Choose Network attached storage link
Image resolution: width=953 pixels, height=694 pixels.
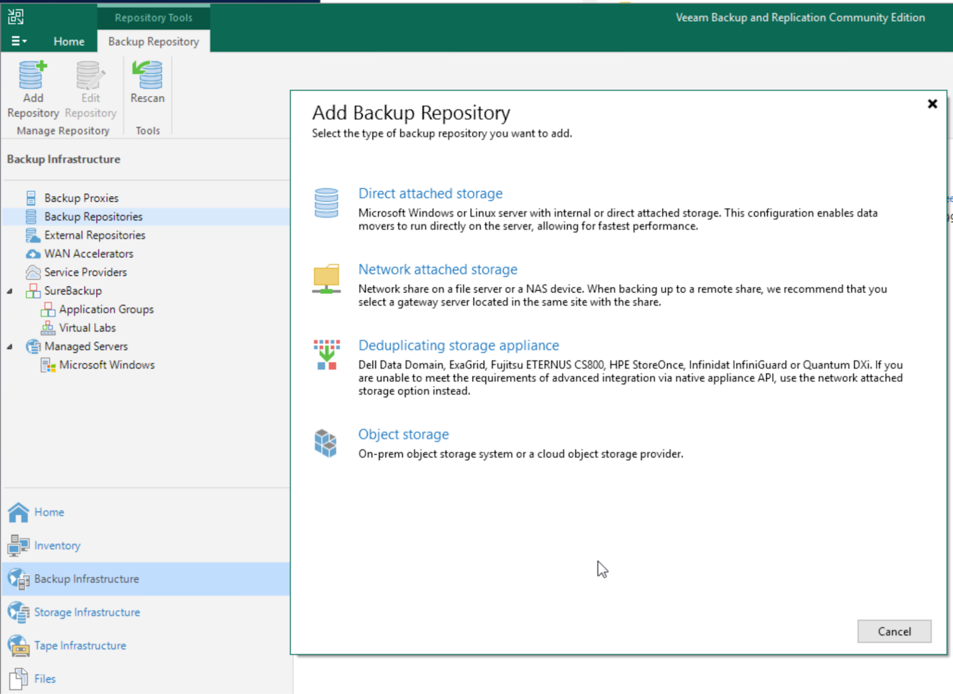(x=438, y=269)
